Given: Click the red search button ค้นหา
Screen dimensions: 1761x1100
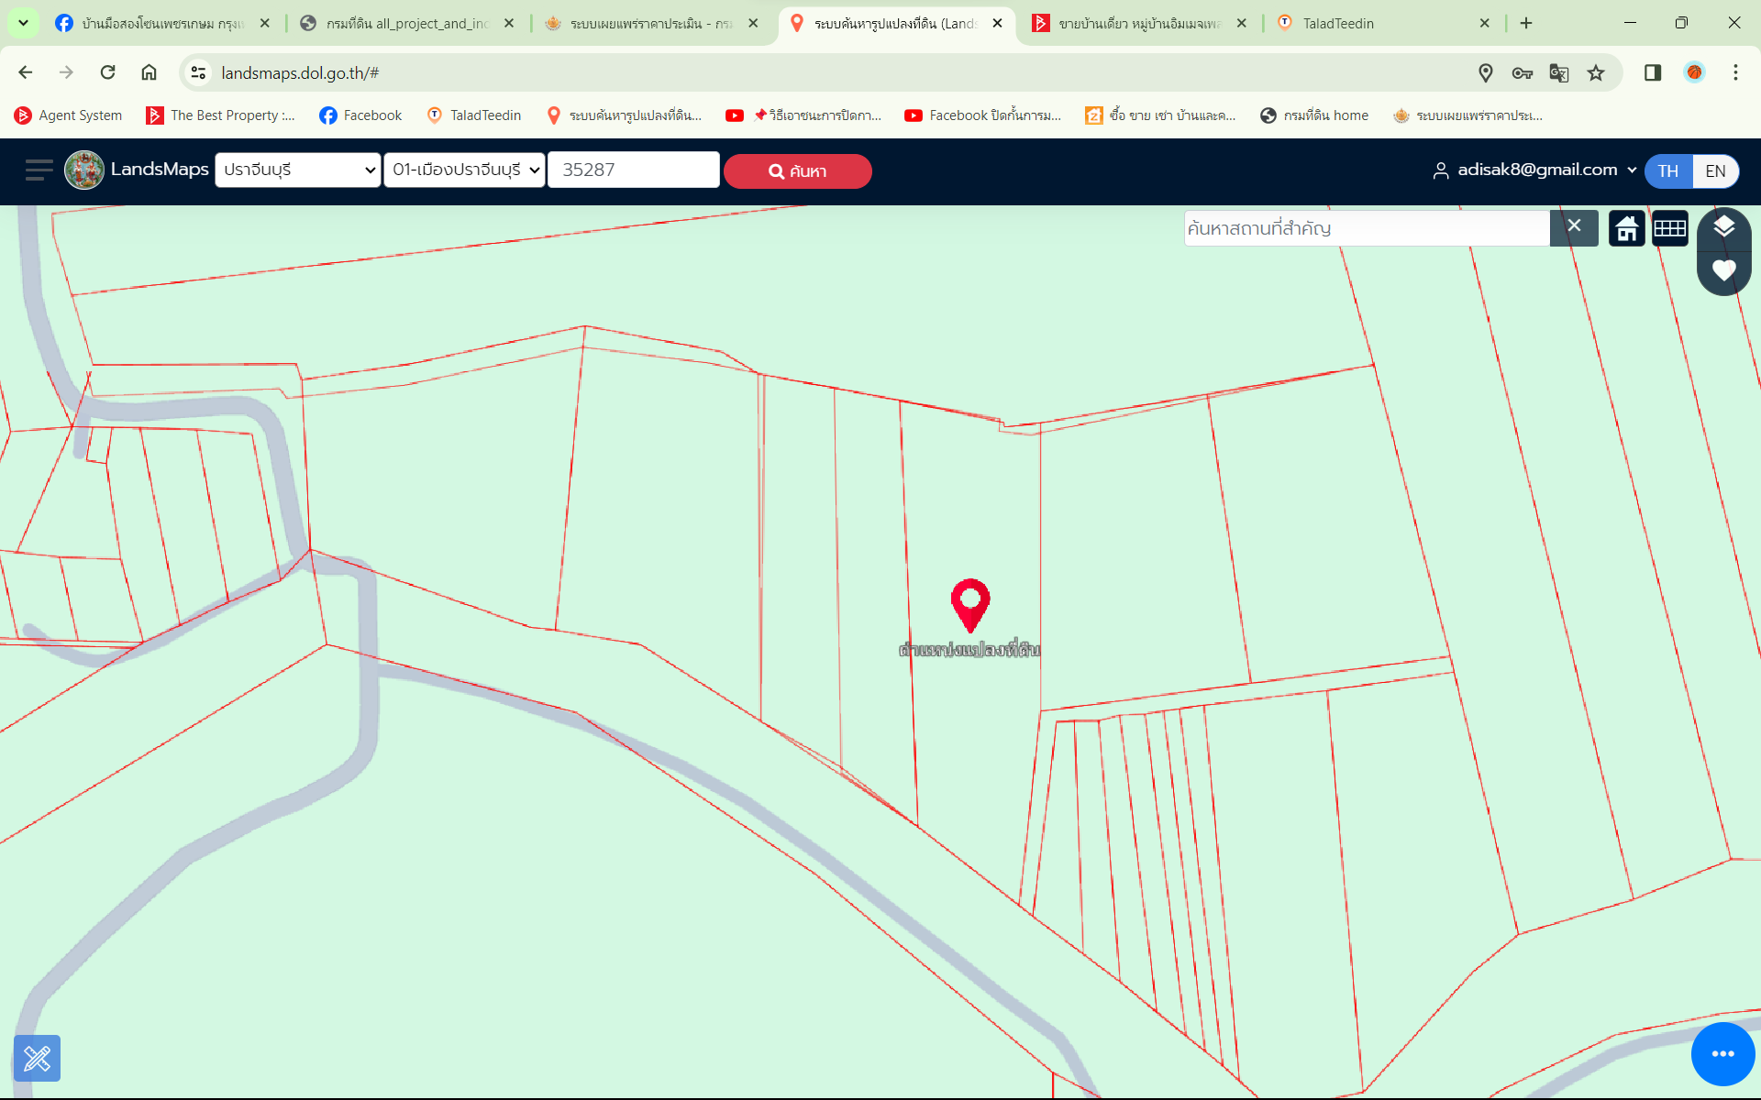Looking at the screenshot, I should [797, 171].
